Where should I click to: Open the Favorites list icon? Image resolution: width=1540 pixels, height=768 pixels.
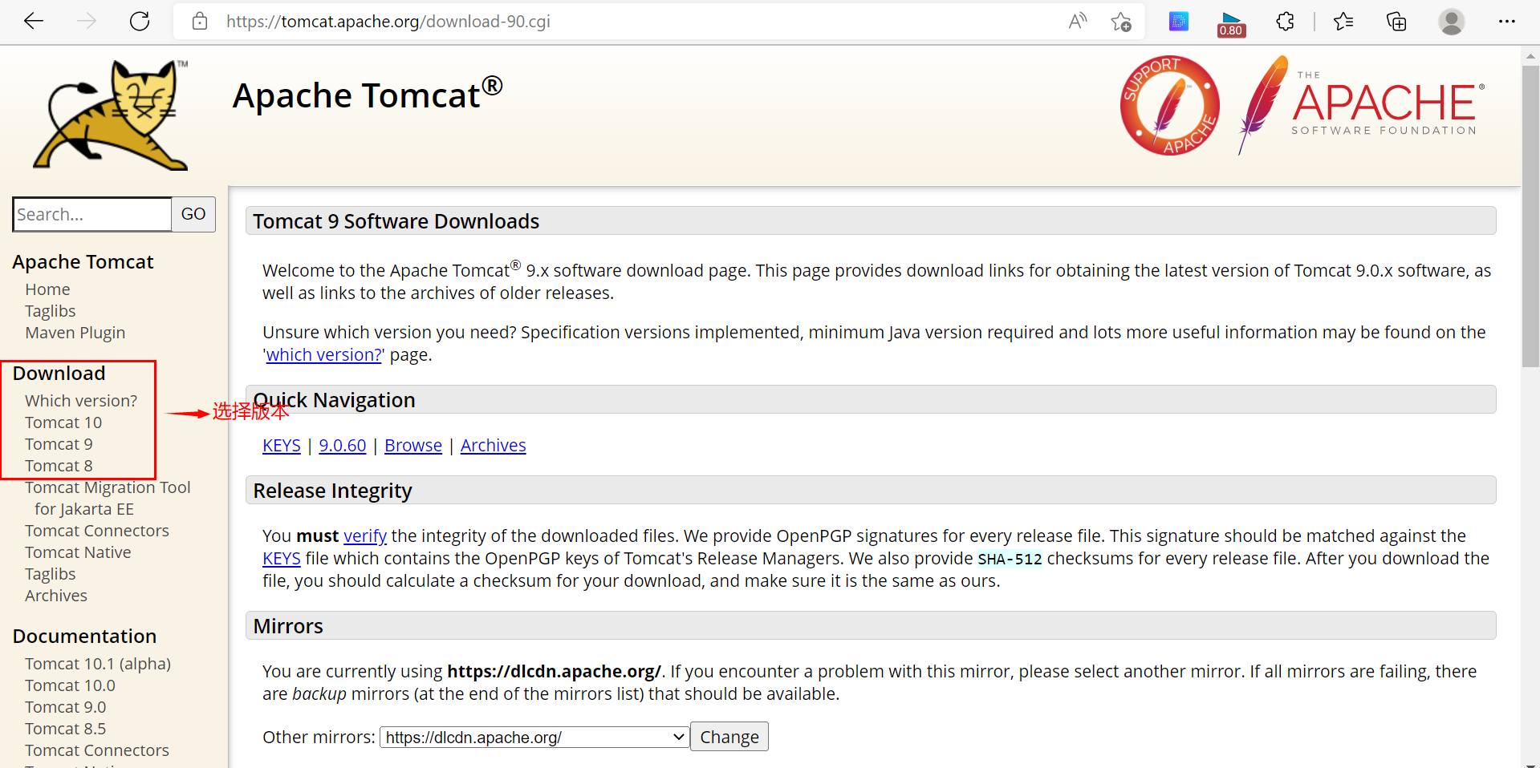(1343, 22)
